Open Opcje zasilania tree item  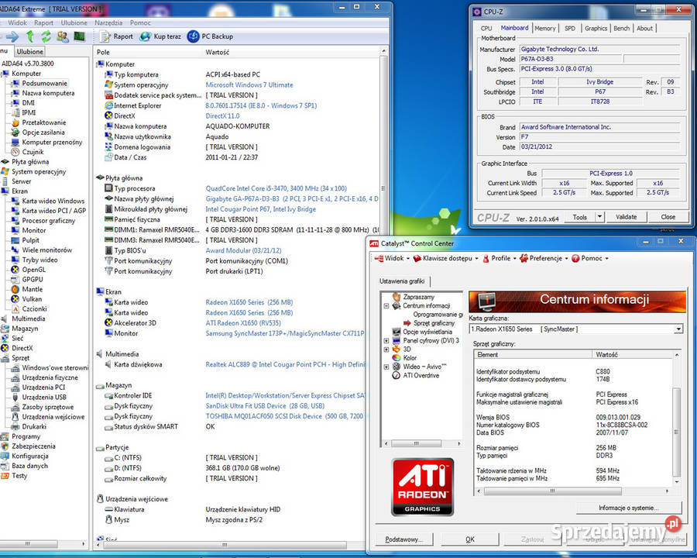coord(43,133)
